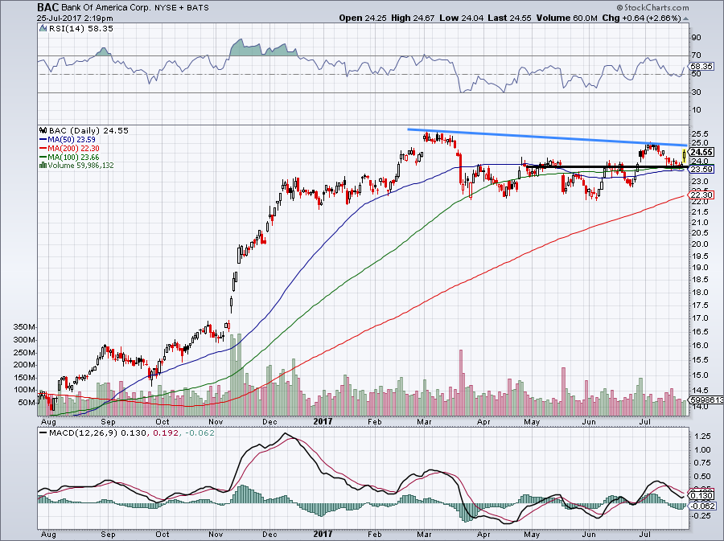Image resolution: width=724 pixels, height=541 pixels.
Task: Click the High 24.67 value in header
Action: (x=413, y=18)
